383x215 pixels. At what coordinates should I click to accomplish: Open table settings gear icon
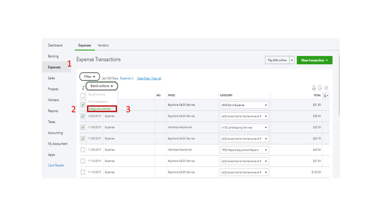point(326,88)
